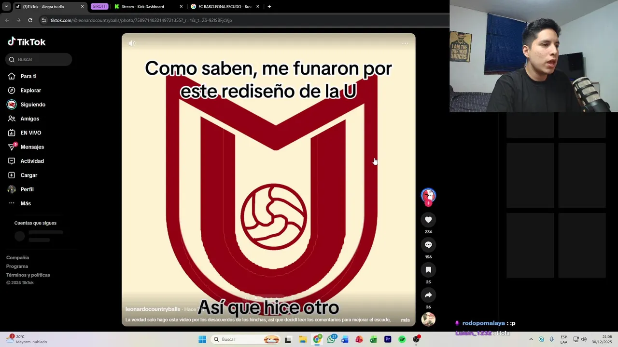Open File Explorer from taskbar

pyautogui.click(x=303, y=339)
